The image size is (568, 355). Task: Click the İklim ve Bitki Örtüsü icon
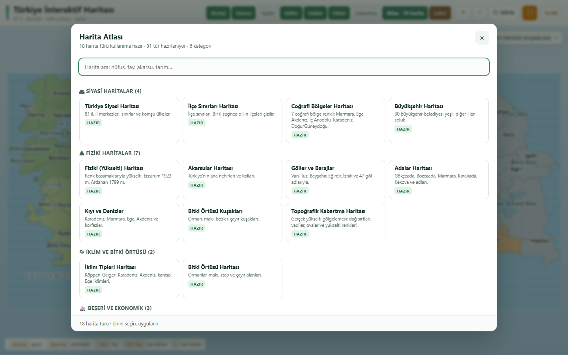[82, 252]
